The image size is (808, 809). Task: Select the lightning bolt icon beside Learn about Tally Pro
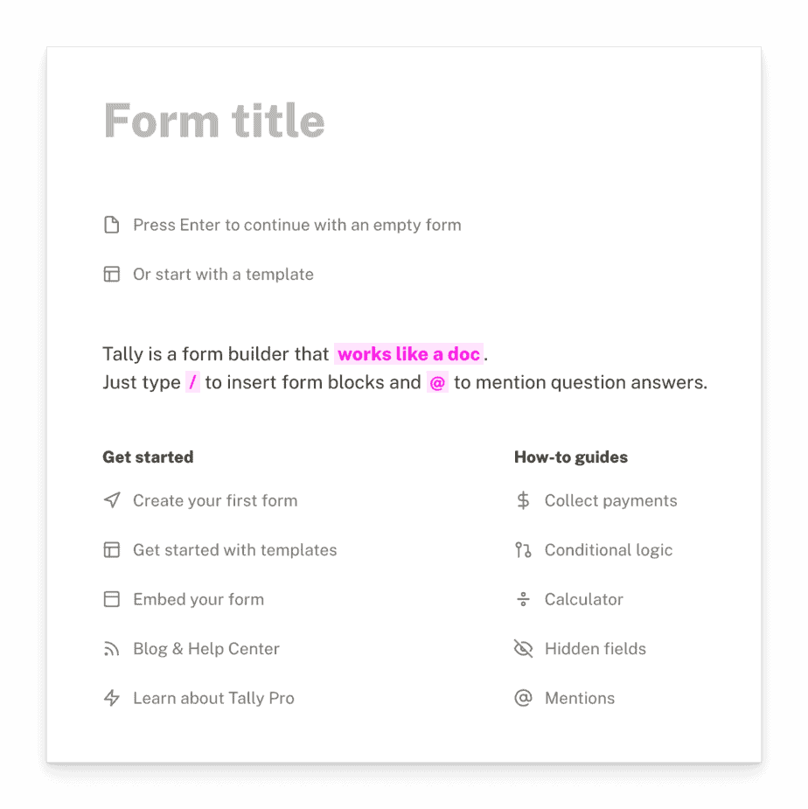(111, 698)
